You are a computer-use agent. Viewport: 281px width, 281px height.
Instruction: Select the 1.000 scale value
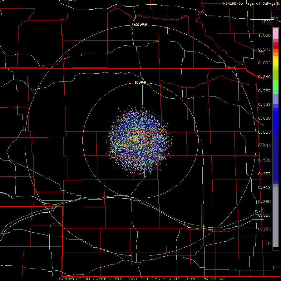coord(264,35)
